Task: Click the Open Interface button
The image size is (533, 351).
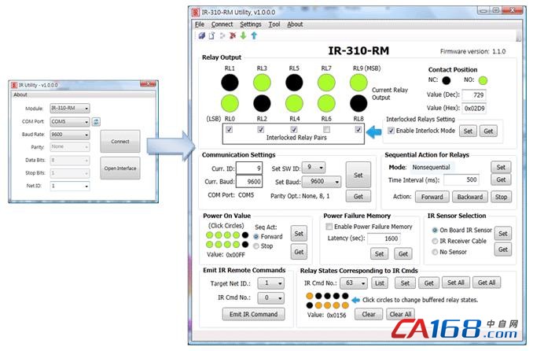Action: (120, 168)
